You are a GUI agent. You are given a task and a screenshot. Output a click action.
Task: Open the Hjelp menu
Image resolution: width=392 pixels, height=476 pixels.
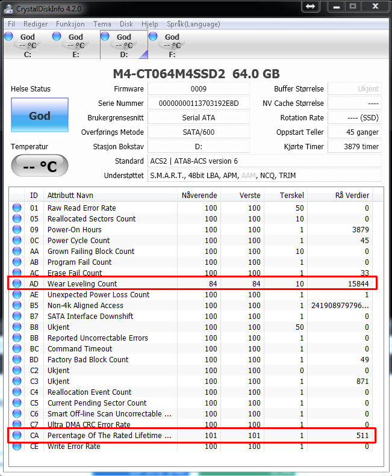coord(150,24)
